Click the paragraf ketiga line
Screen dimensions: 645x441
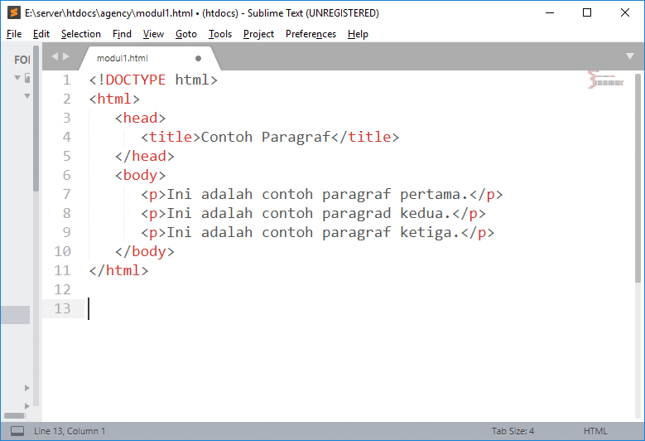tap(318, 232)
